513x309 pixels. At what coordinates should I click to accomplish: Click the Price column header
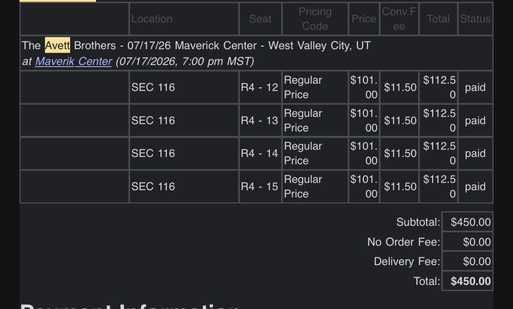[x=363, y=19]
